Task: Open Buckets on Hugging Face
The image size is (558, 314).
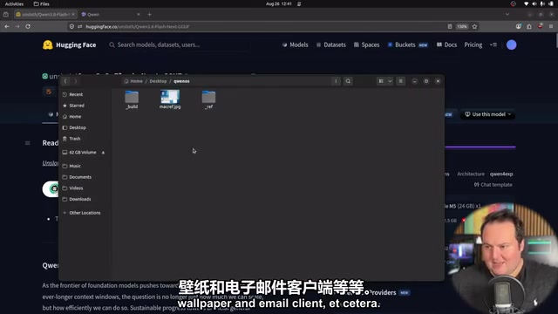Action: tap(408, 44)
